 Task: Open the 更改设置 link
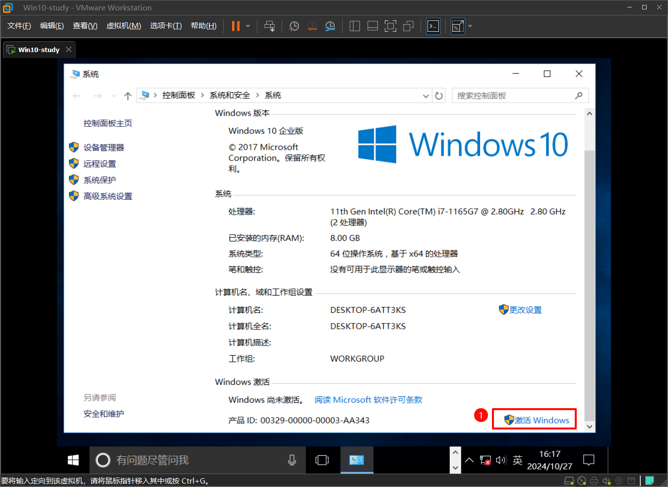[525, 310]
